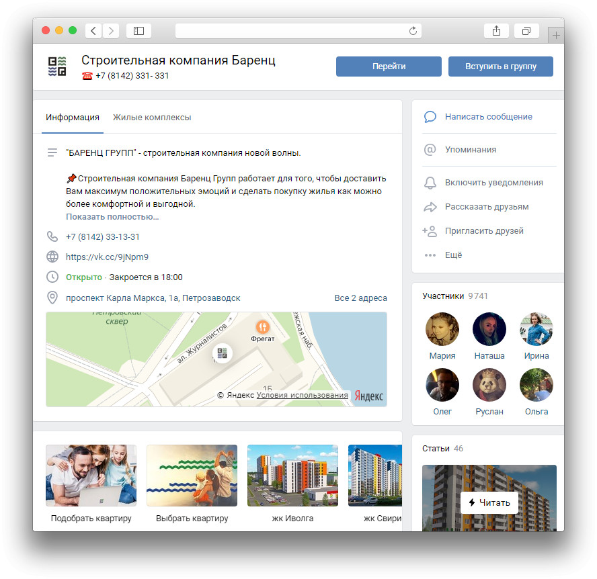Click the notifications bell icon
597x579 pixels.
[430, 183]
